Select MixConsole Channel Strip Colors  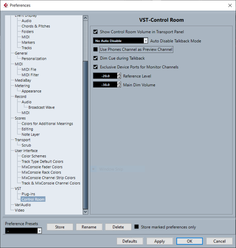click(x=49, y=178)
